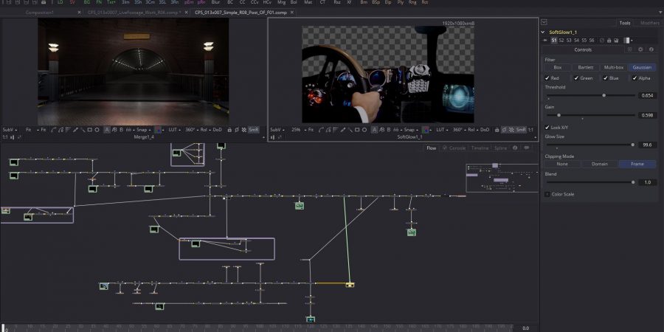Click the Plv polyline mask tool shortcut
Screen dimensions: 664x332
pyautogui.click(x=401, y=3)
